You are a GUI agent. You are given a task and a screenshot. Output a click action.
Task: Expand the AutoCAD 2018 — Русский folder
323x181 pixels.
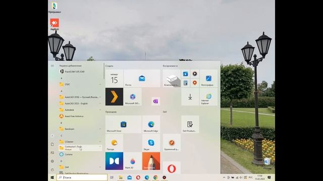point(80,97)
